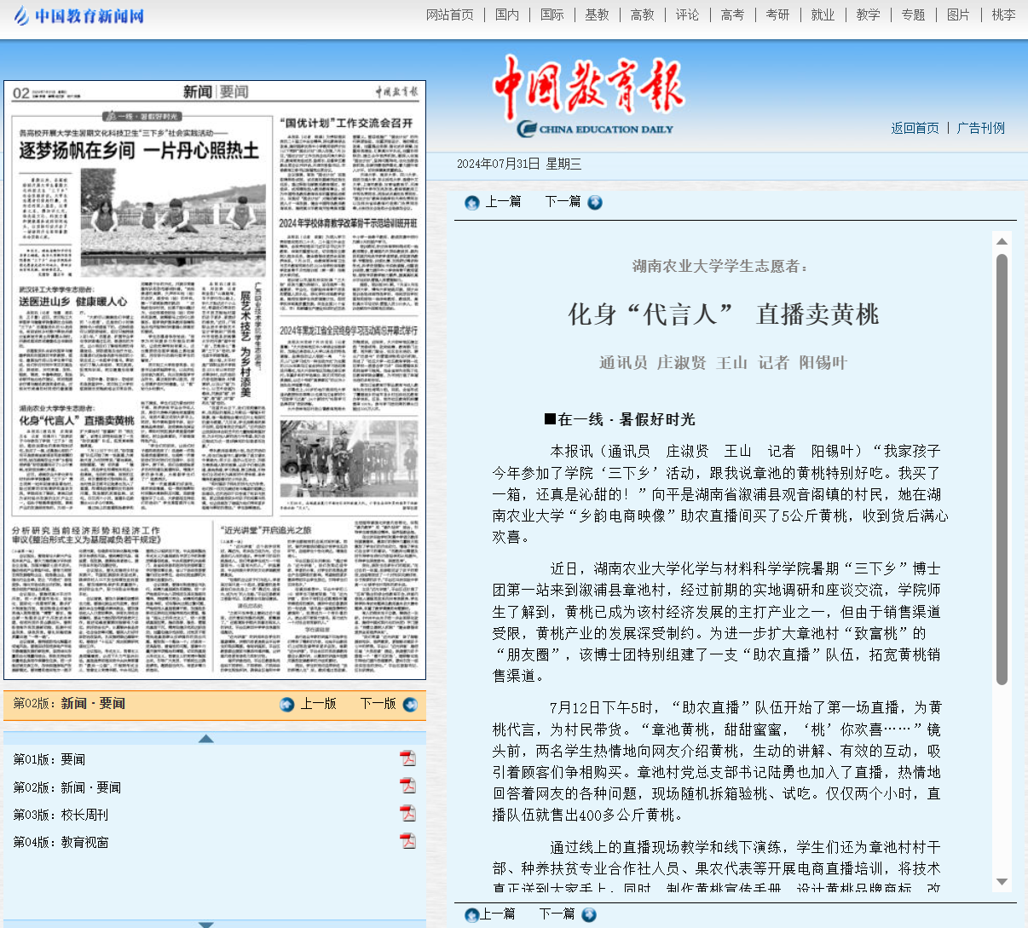Screen dimensions: 1028x928
Task: Click date text 2024年07月31日 星期三
Action: [x=519, y=164]
